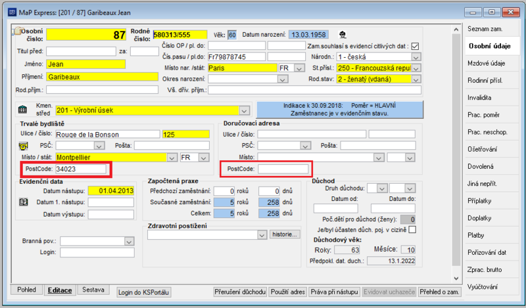
Task: Open the Národn. dropdown
Action: 416,57
